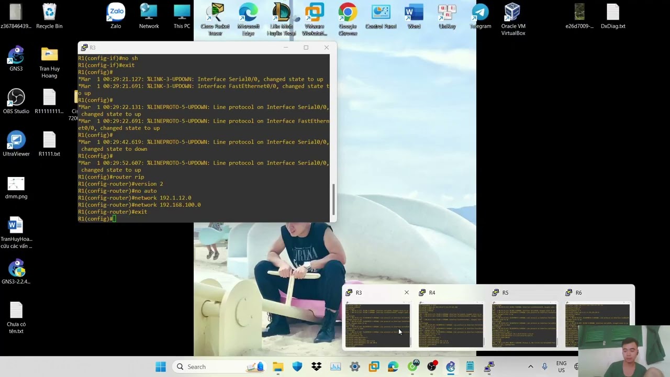This screenshot has height=377, width=670.
Task: Click the ENG US language indicator
Action: click(561, 367)
